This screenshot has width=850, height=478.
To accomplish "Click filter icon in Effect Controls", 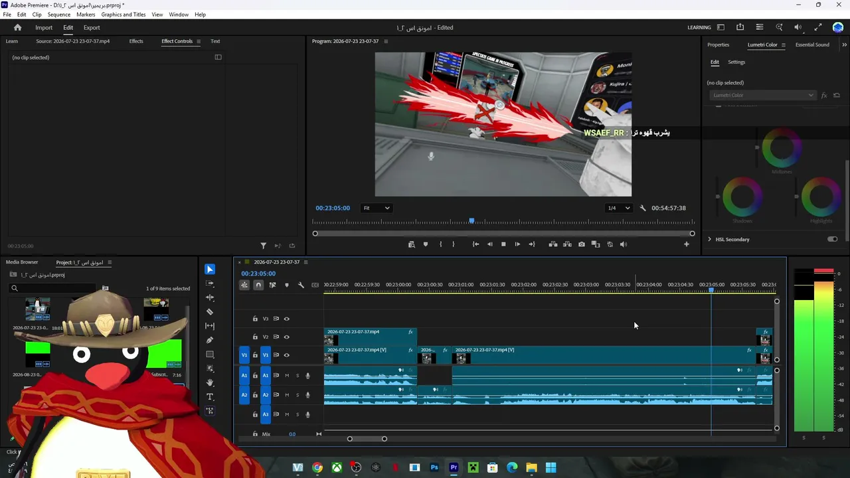I will coord(263,246).
